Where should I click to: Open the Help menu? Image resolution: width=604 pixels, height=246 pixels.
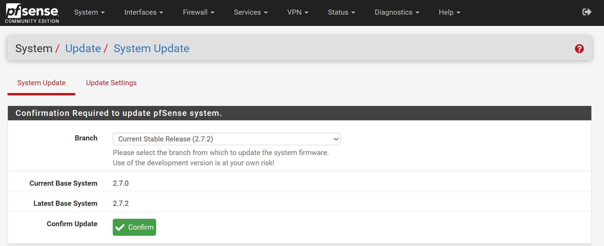click(x=450, y=12)
